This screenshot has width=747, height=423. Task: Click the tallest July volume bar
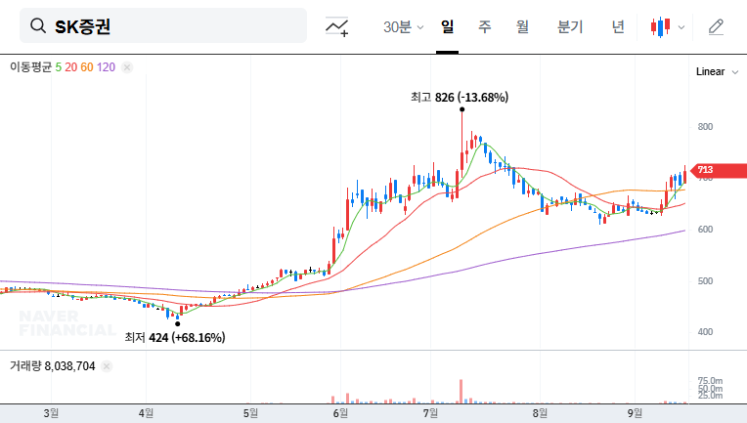[x=461, y=392]
